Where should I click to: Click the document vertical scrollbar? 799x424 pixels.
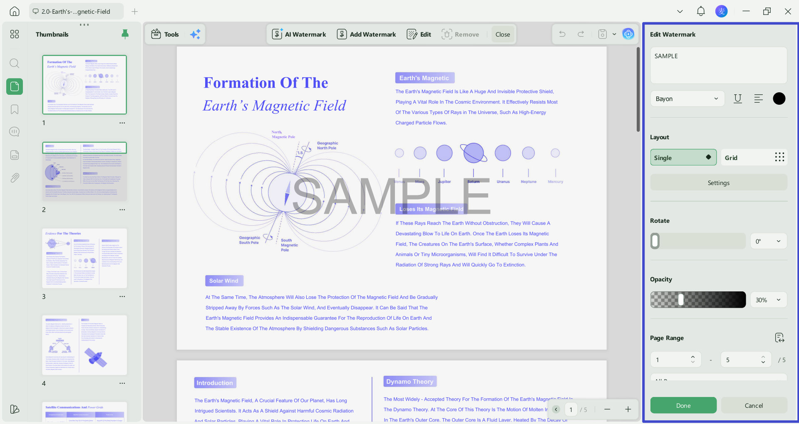click(x=638, y=90)
